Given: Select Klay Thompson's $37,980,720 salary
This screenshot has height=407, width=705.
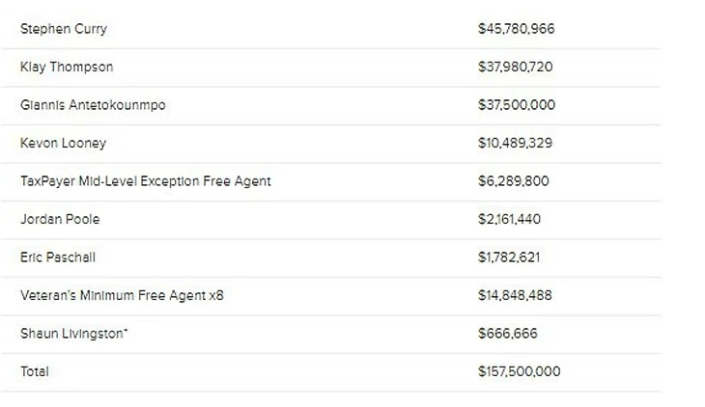Looking at the screenshot, I should pyautogui.click(x=516, y=67).
